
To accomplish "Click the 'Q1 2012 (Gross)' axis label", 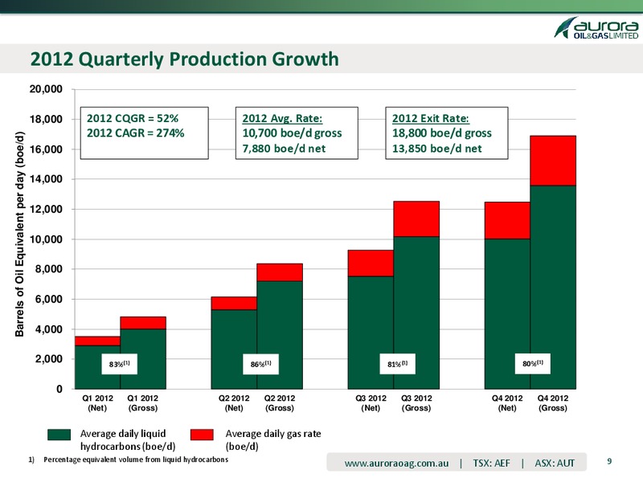I will pos(143,403).
